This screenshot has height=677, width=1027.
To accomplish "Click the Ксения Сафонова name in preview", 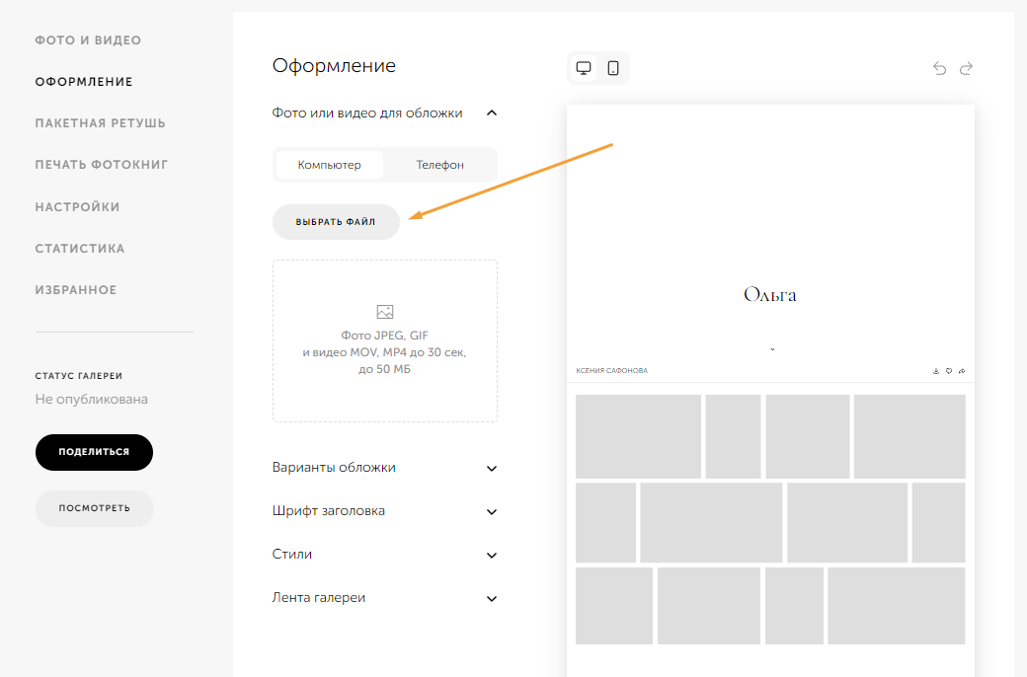I will pos(611,371).
